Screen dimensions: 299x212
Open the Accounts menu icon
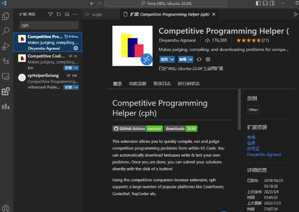point(5,208)
